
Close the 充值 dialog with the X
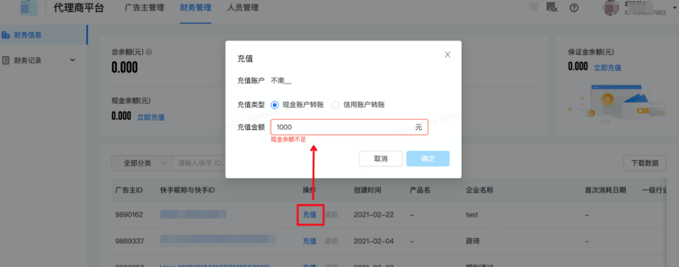(448, 55)
